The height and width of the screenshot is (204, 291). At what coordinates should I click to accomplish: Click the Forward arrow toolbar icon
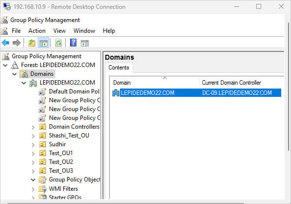[17, 43]
